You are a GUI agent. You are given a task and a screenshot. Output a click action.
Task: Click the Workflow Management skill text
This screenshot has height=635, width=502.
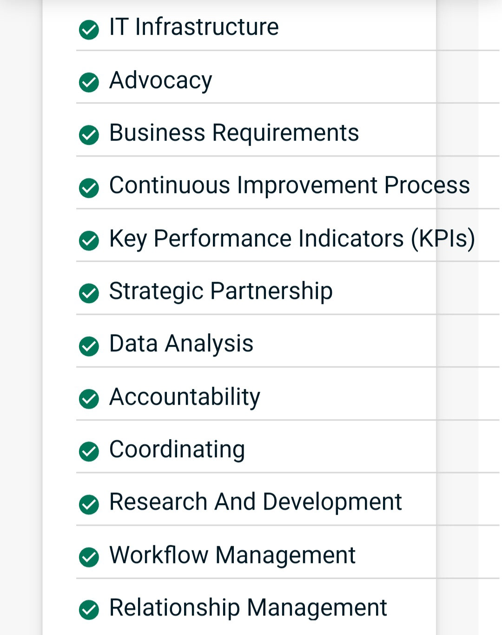tap(232, 555)
